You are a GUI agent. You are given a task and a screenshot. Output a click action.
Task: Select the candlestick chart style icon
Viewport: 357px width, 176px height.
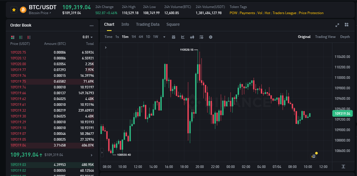click(x=192, y=37)
